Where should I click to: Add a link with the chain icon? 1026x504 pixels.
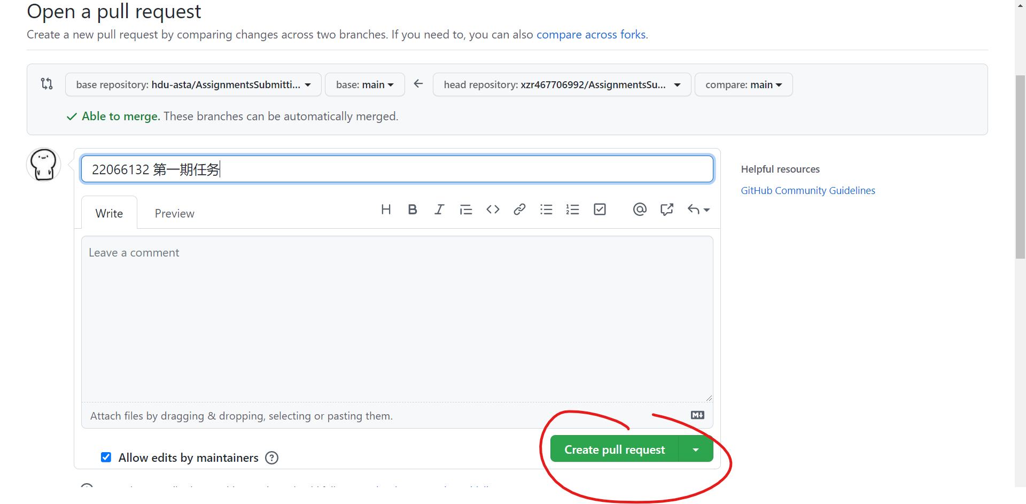click(x=519, y=210)
